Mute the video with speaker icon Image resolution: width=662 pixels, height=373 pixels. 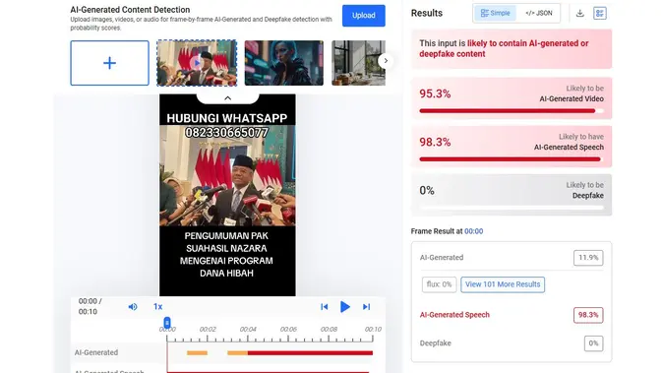coord(133,307)
